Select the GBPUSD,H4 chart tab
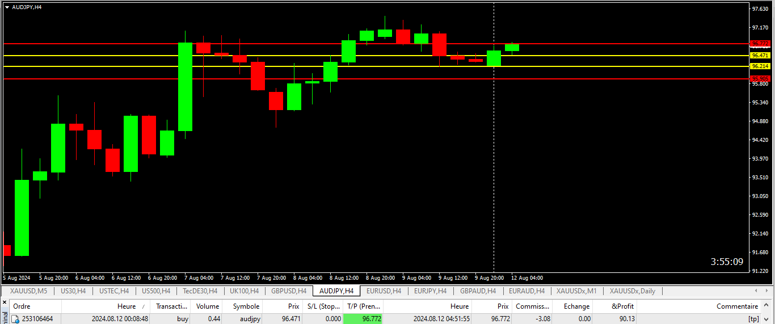The image size is (775, 324). tap(288, 291)
